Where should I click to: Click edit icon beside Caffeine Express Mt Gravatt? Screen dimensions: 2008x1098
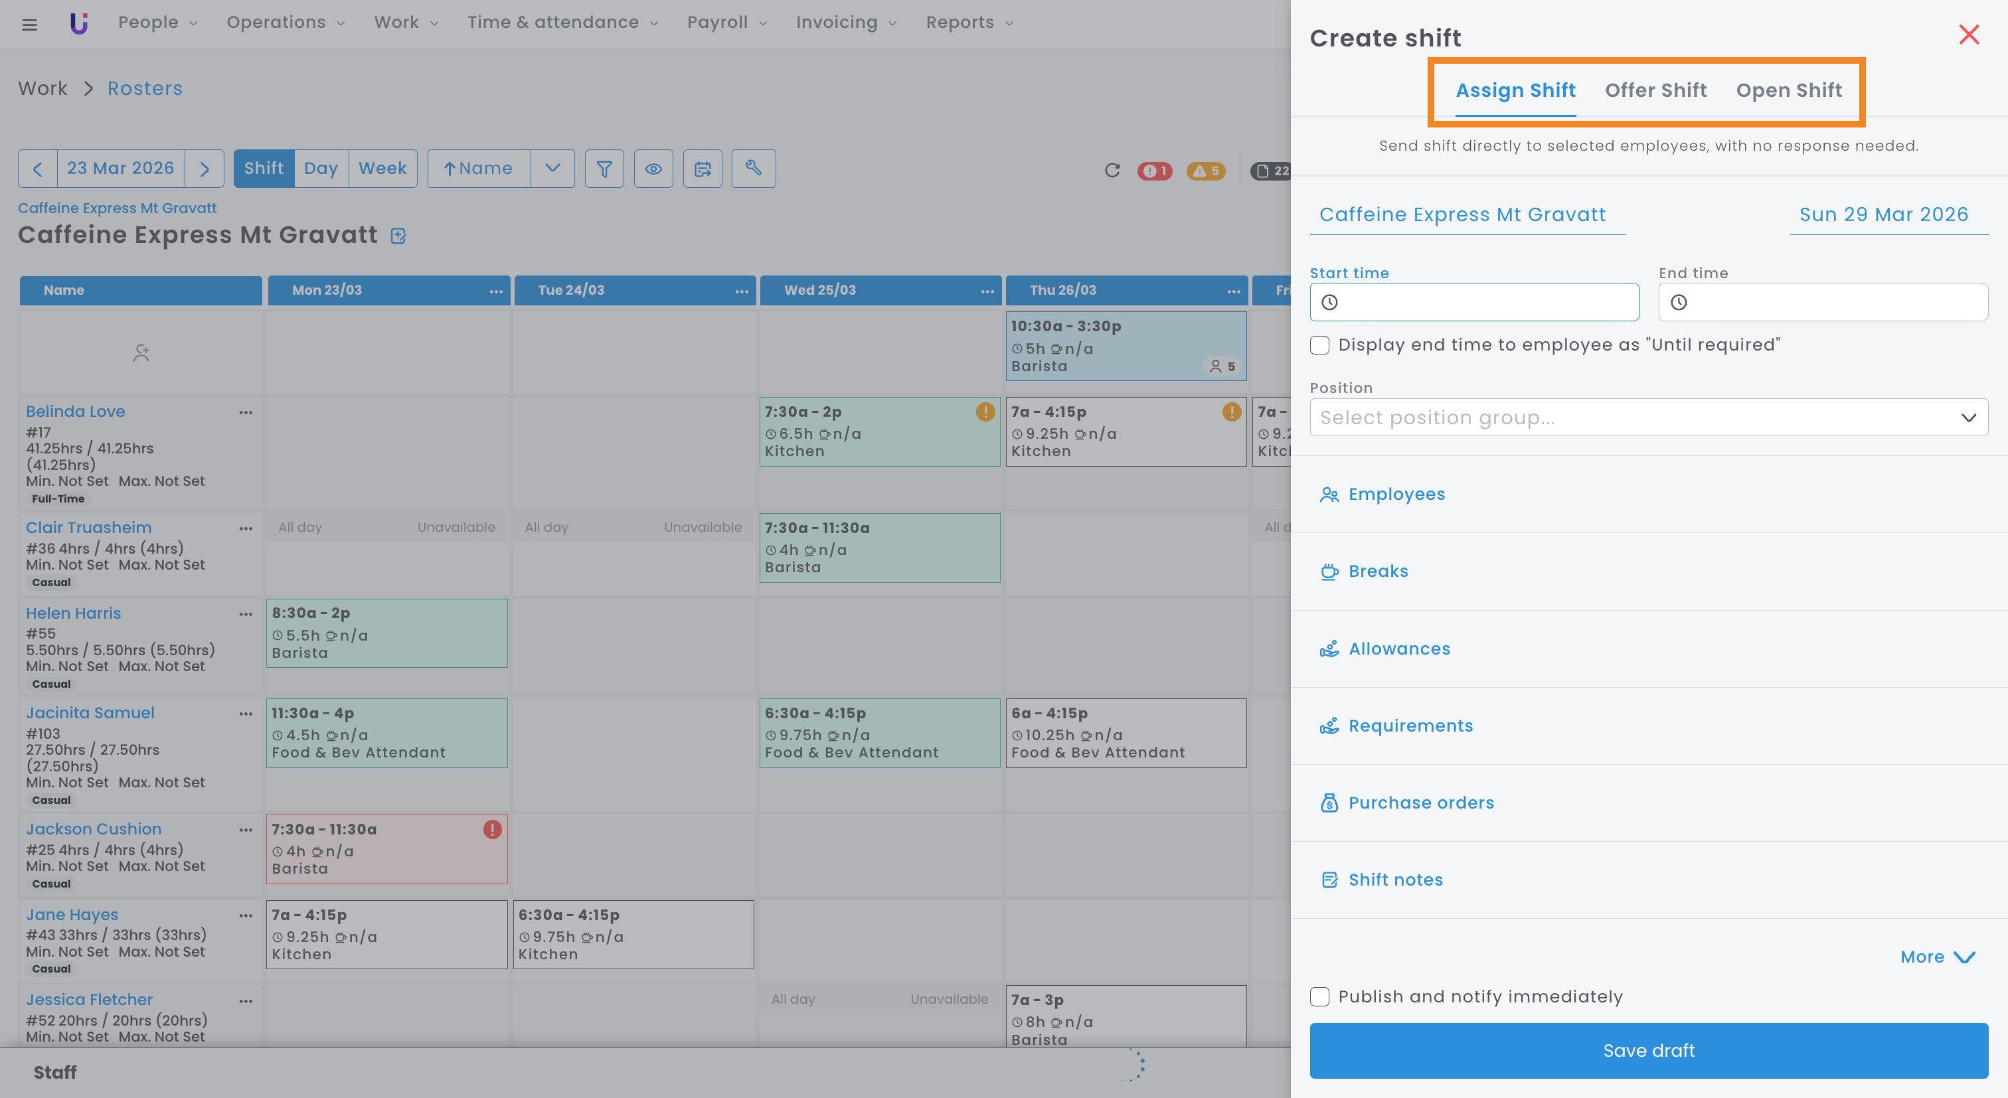click(398, 236)
